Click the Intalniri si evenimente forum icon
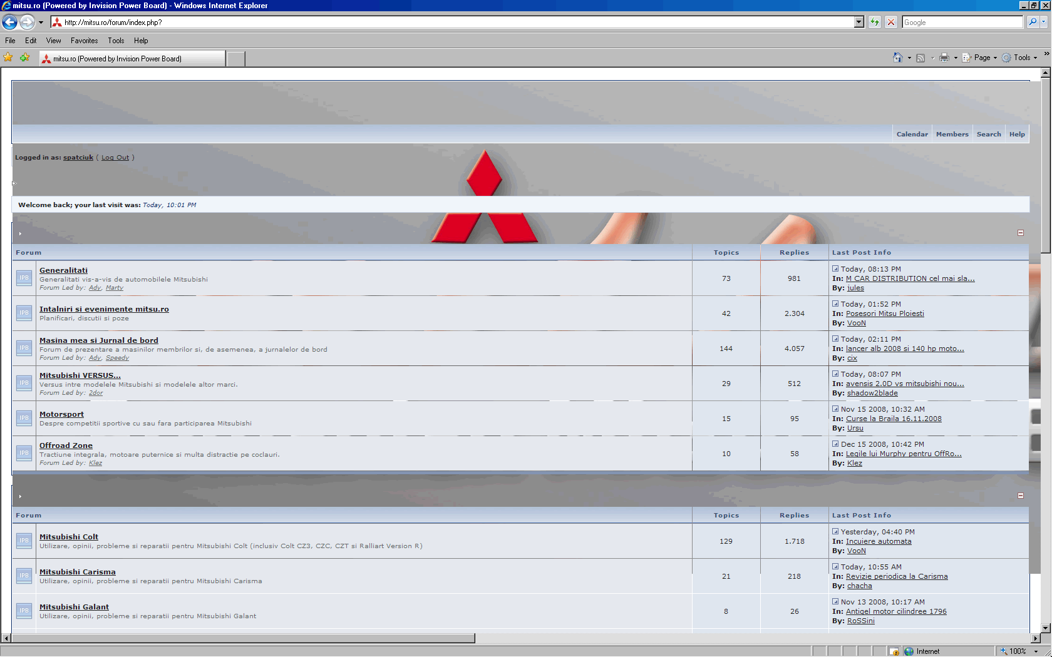Screen dimensions: 1052x657 24,313
